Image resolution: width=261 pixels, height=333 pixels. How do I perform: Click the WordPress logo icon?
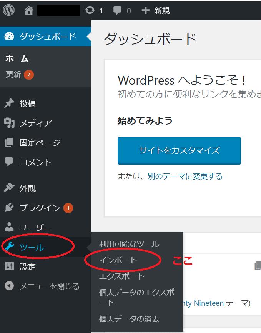(x=8, y=10)
